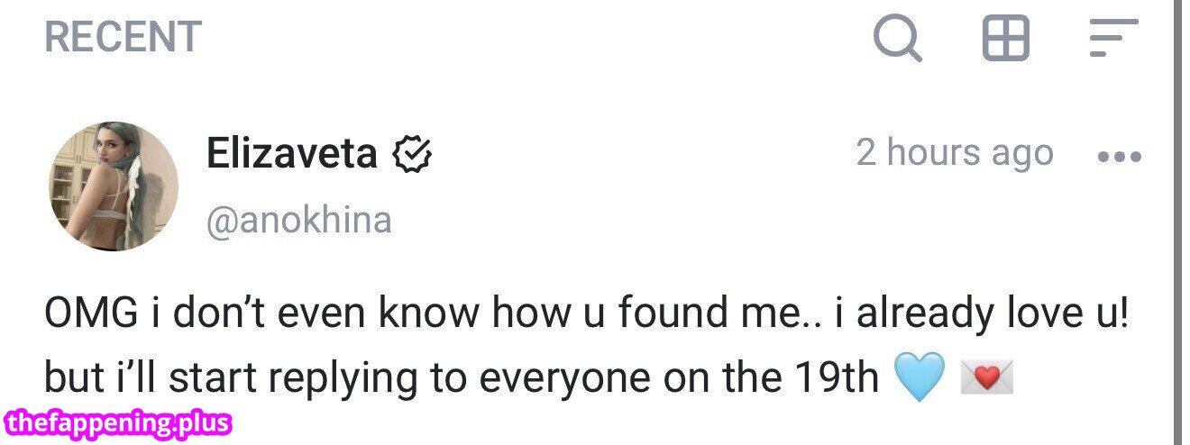
Task: Click the phrase "i already love u!"
Action: 990,313
